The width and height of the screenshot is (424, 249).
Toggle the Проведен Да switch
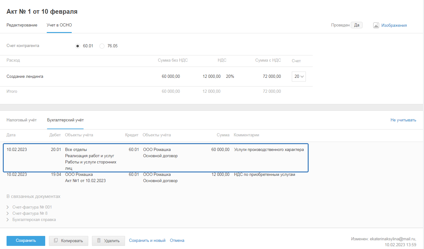(x=356, y=25)
